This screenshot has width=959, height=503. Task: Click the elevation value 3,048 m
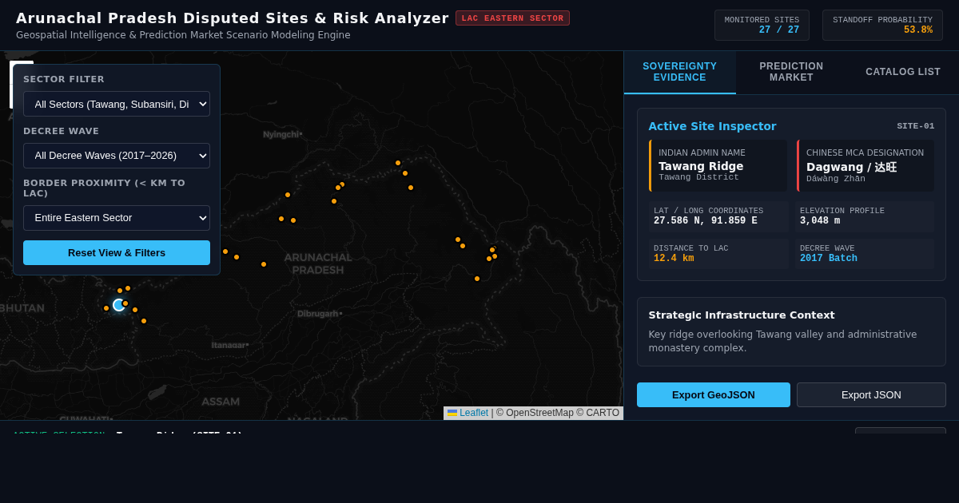click(820, 221)
